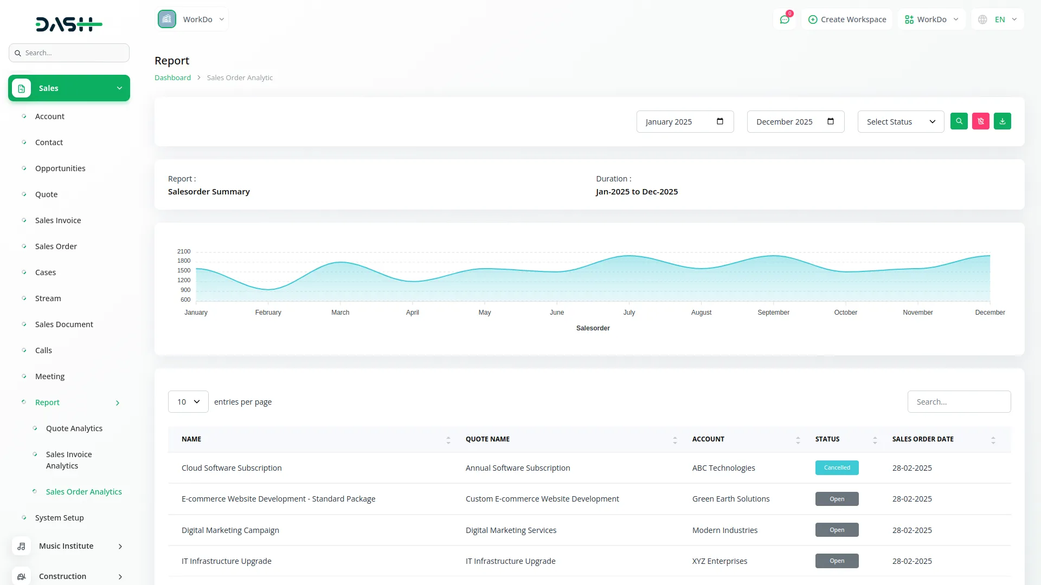
Task: Click Create Workspace button
Action: 847,19
